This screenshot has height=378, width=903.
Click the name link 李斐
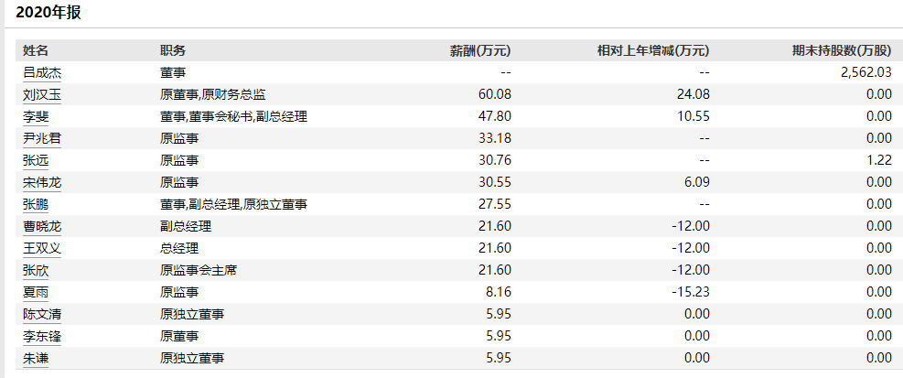click(36, 116)
